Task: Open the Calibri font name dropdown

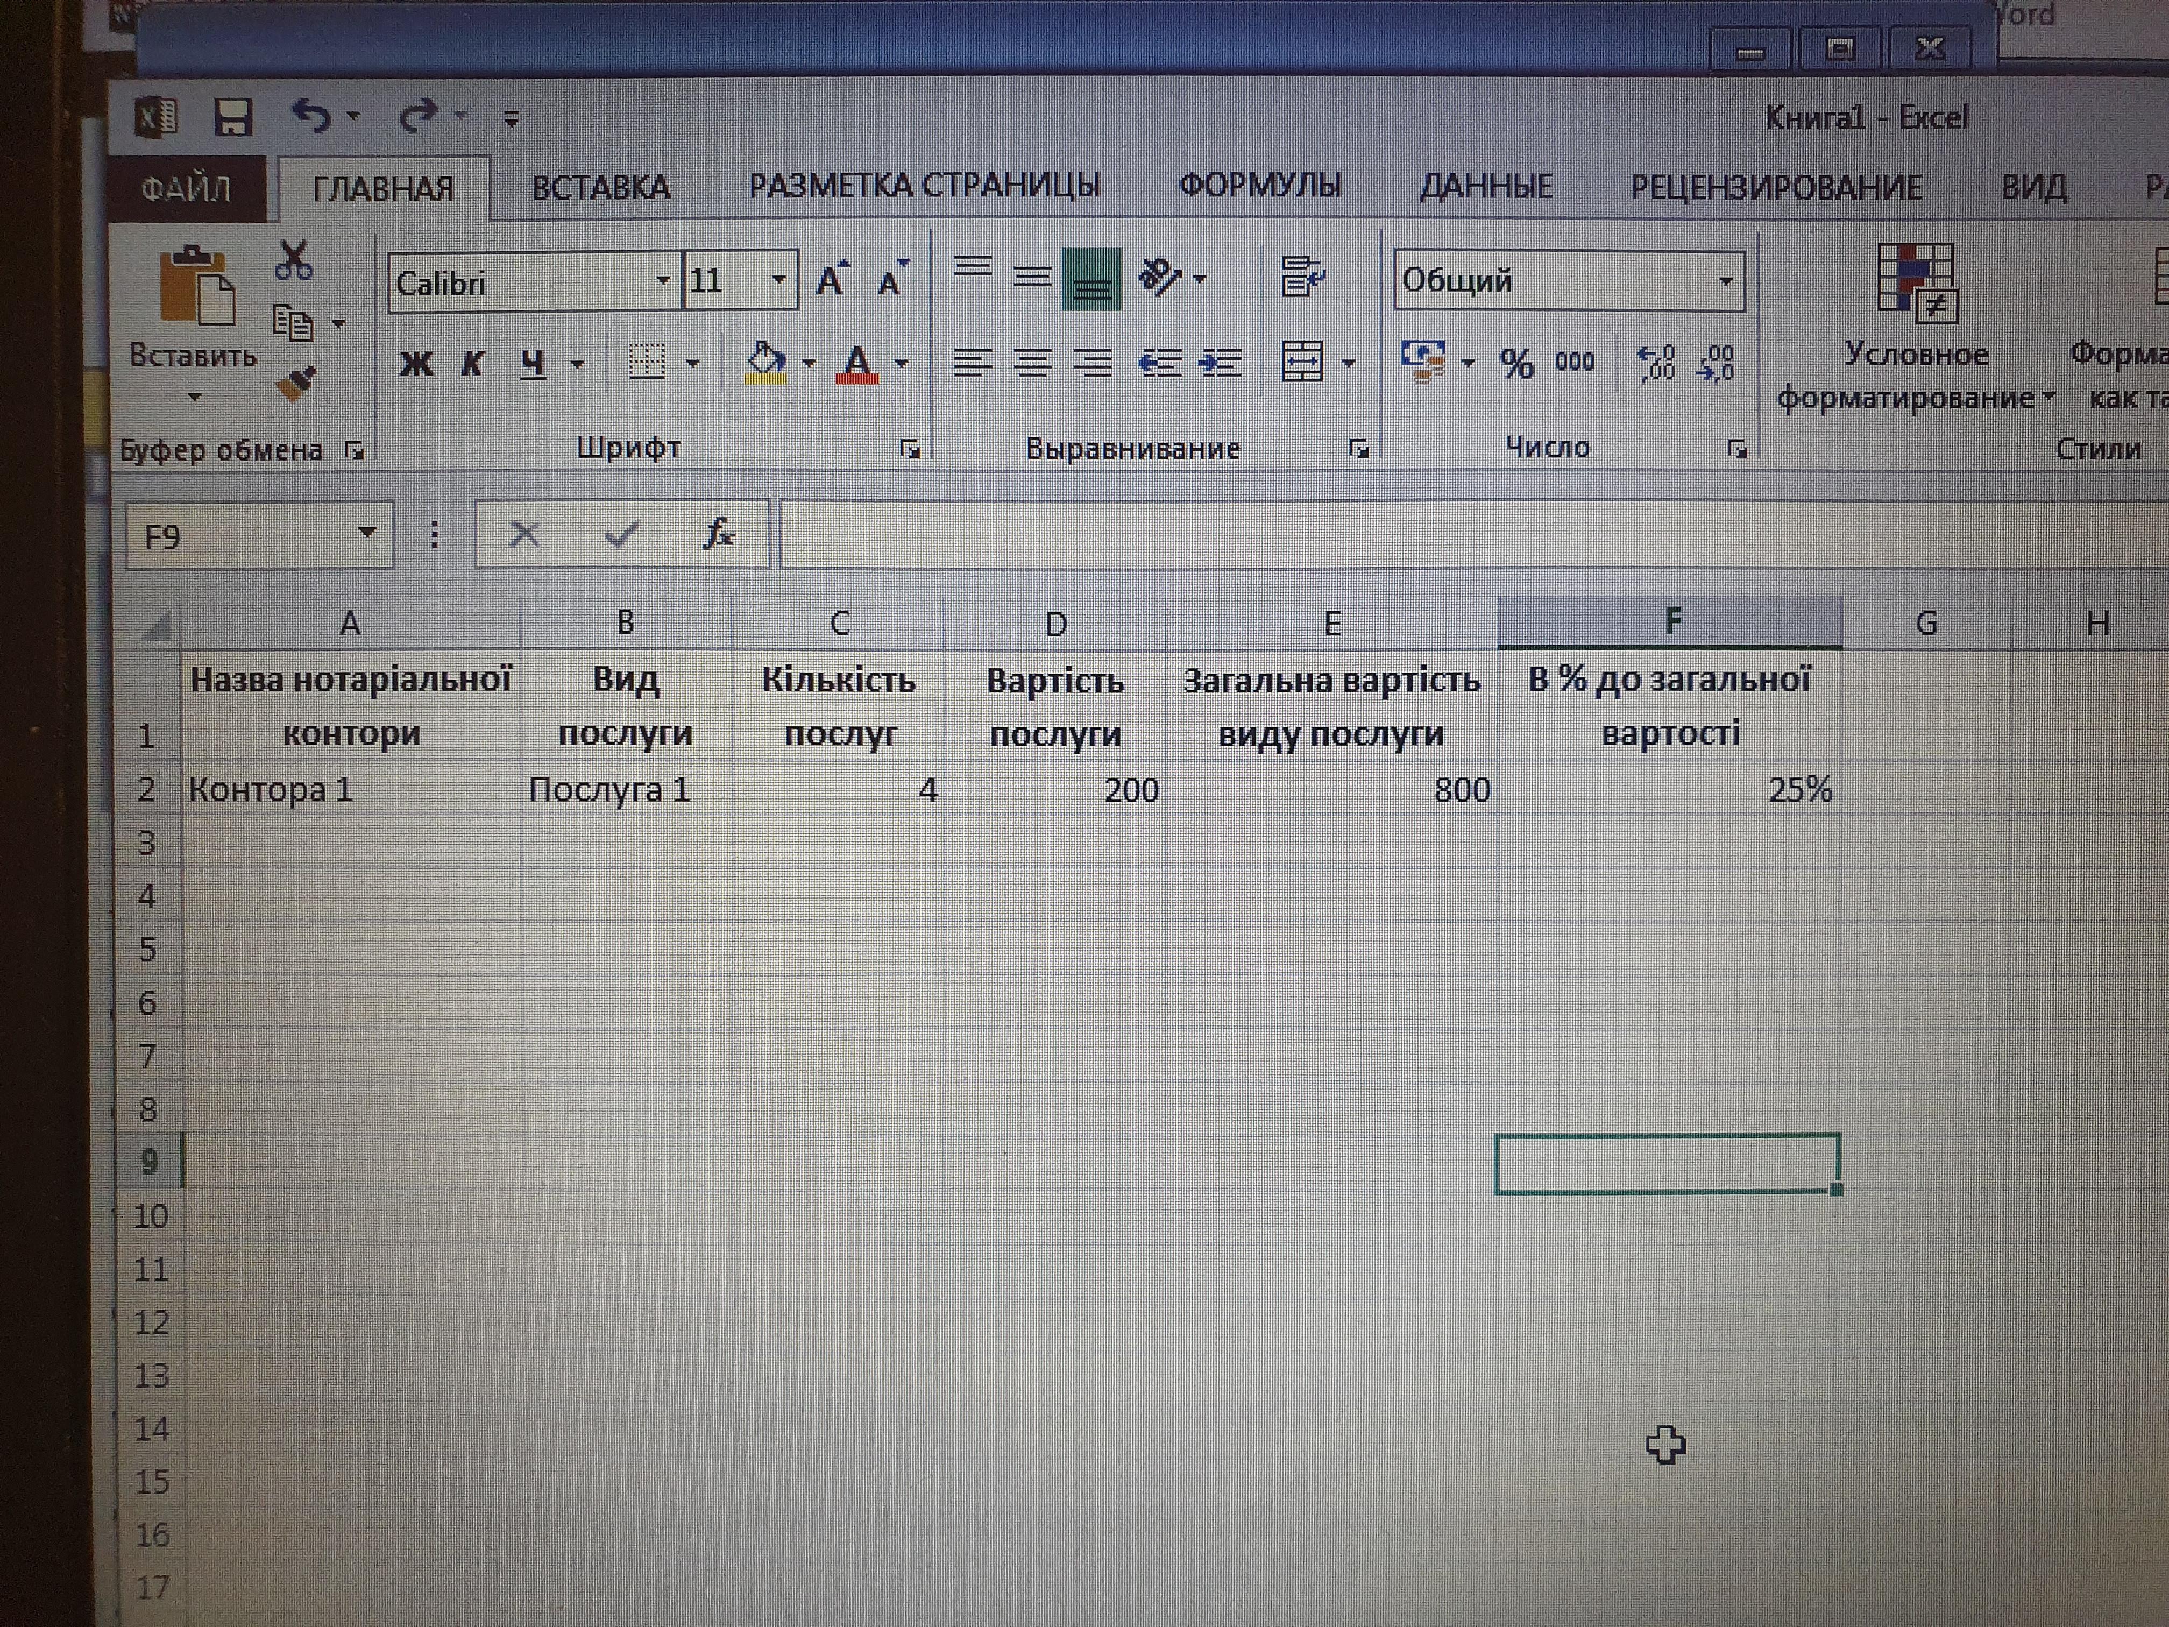Action: coord(663,281)
